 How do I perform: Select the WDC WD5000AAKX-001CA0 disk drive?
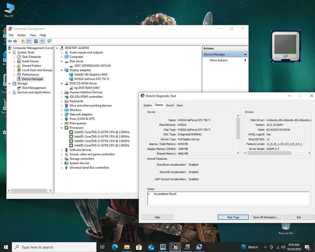[93, 66]
